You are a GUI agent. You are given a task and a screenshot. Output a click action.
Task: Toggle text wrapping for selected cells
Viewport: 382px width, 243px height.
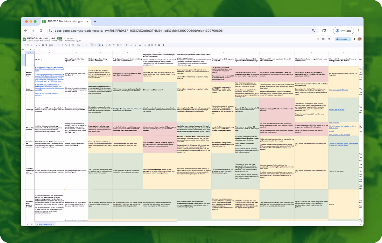click(x=136, y=45)
